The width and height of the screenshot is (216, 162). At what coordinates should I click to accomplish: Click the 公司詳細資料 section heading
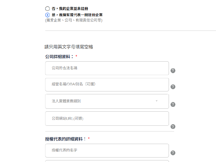pyautogui.click(x=60, y=56)
